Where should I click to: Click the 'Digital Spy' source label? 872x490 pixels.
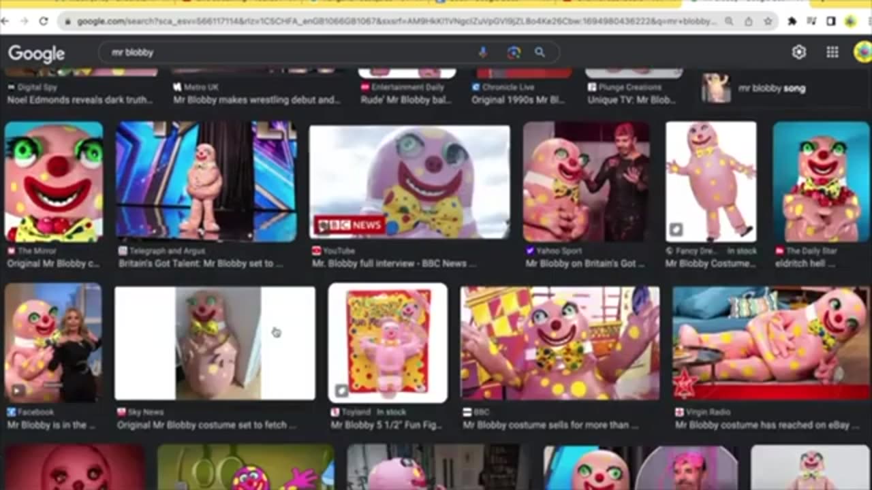point(37,88)
